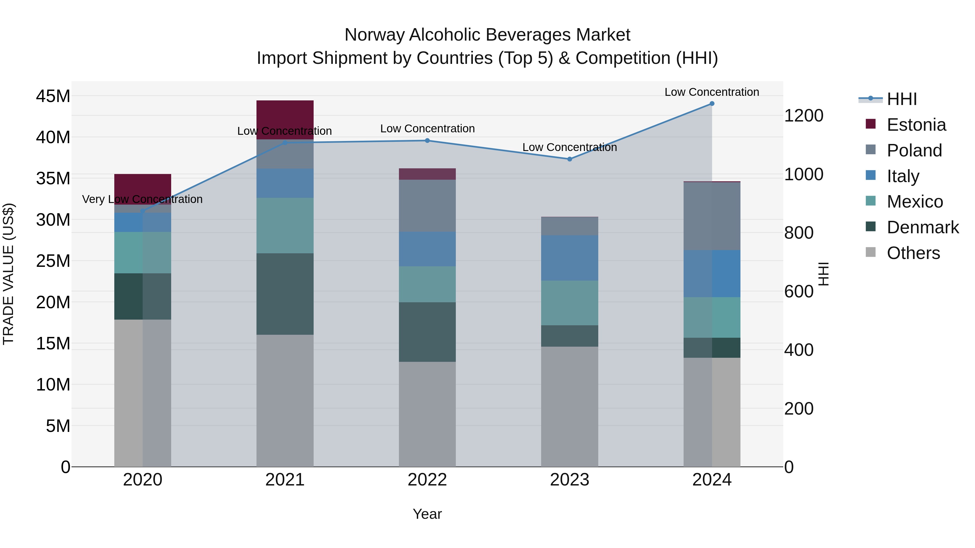975x548 pixels.
Task: Click the 2020 Estonia bar segment
Action: (x=143, y=189)
